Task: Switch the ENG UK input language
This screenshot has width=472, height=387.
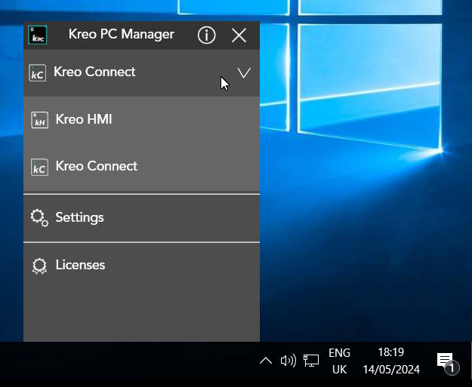Action: [339, 361]
